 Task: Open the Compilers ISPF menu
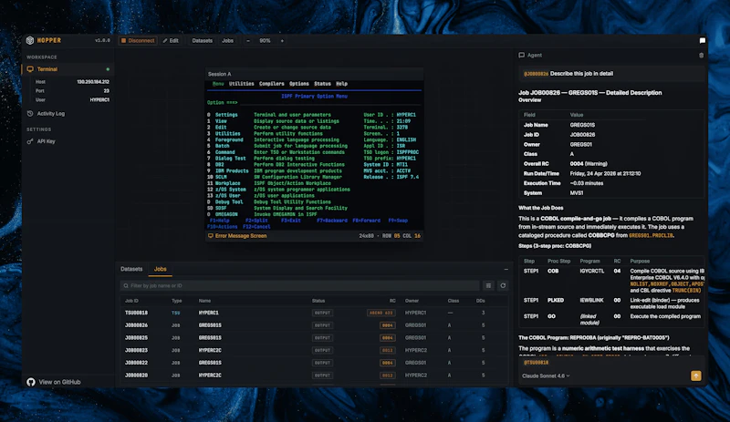pos(271,84)
